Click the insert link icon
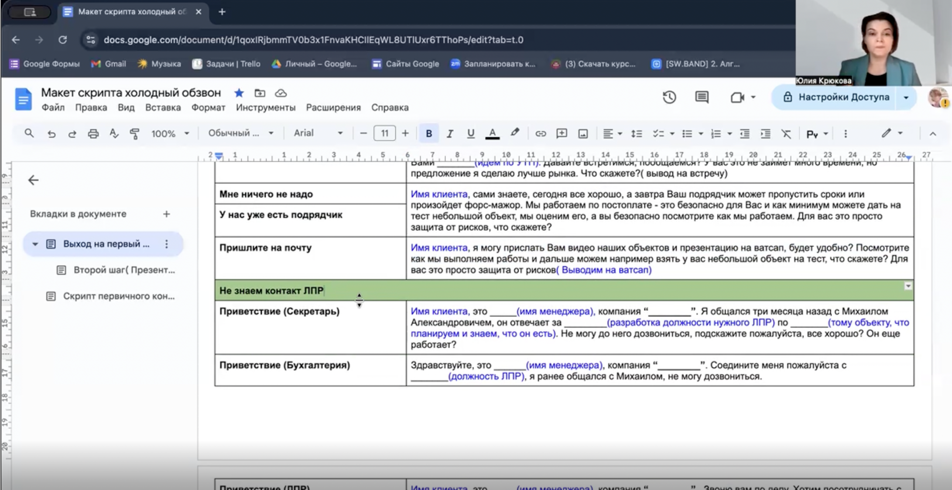952x490 pixels. [540, 133]
